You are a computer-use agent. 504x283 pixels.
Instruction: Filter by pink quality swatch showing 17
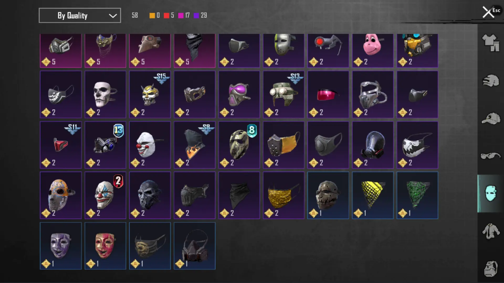pyautogui.click(x=181, y=15)
